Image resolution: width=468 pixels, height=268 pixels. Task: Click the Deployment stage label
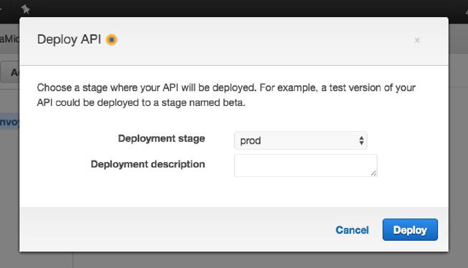click(161, 138)
